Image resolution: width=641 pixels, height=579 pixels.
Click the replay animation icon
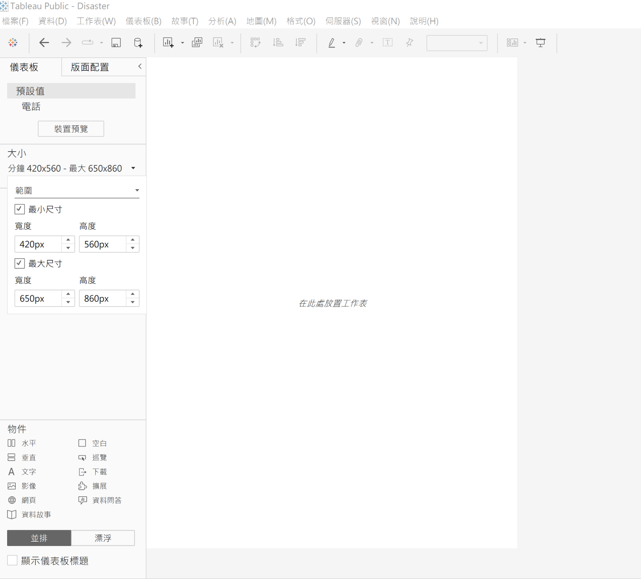pos(87,42)
